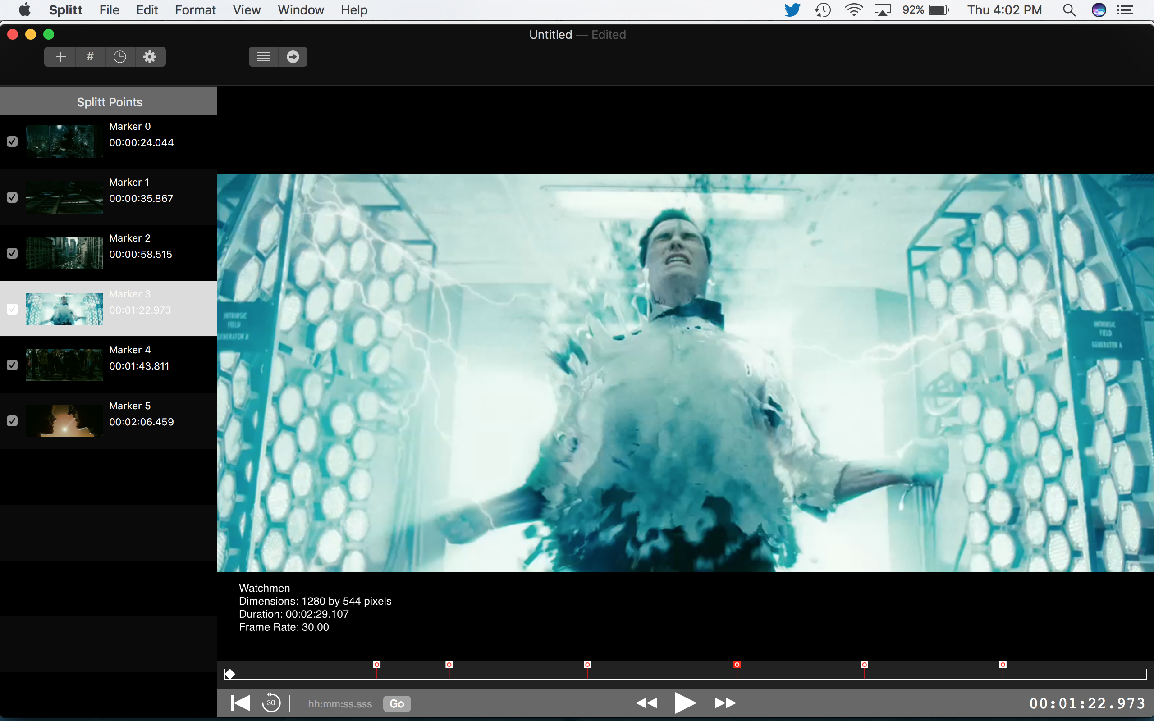Uncheck the Marker 0 checkbox

coord(13,141)
